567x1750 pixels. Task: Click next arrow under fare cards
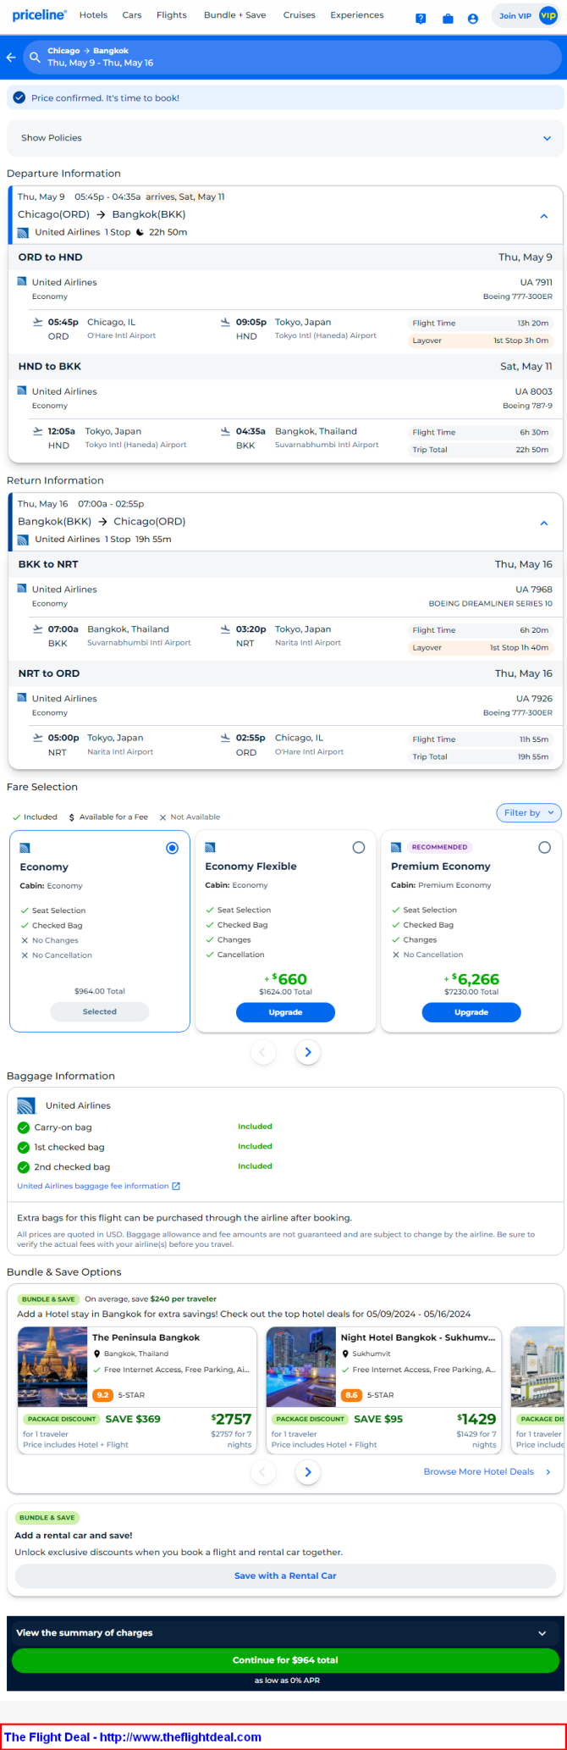(x=308, y=1052)
